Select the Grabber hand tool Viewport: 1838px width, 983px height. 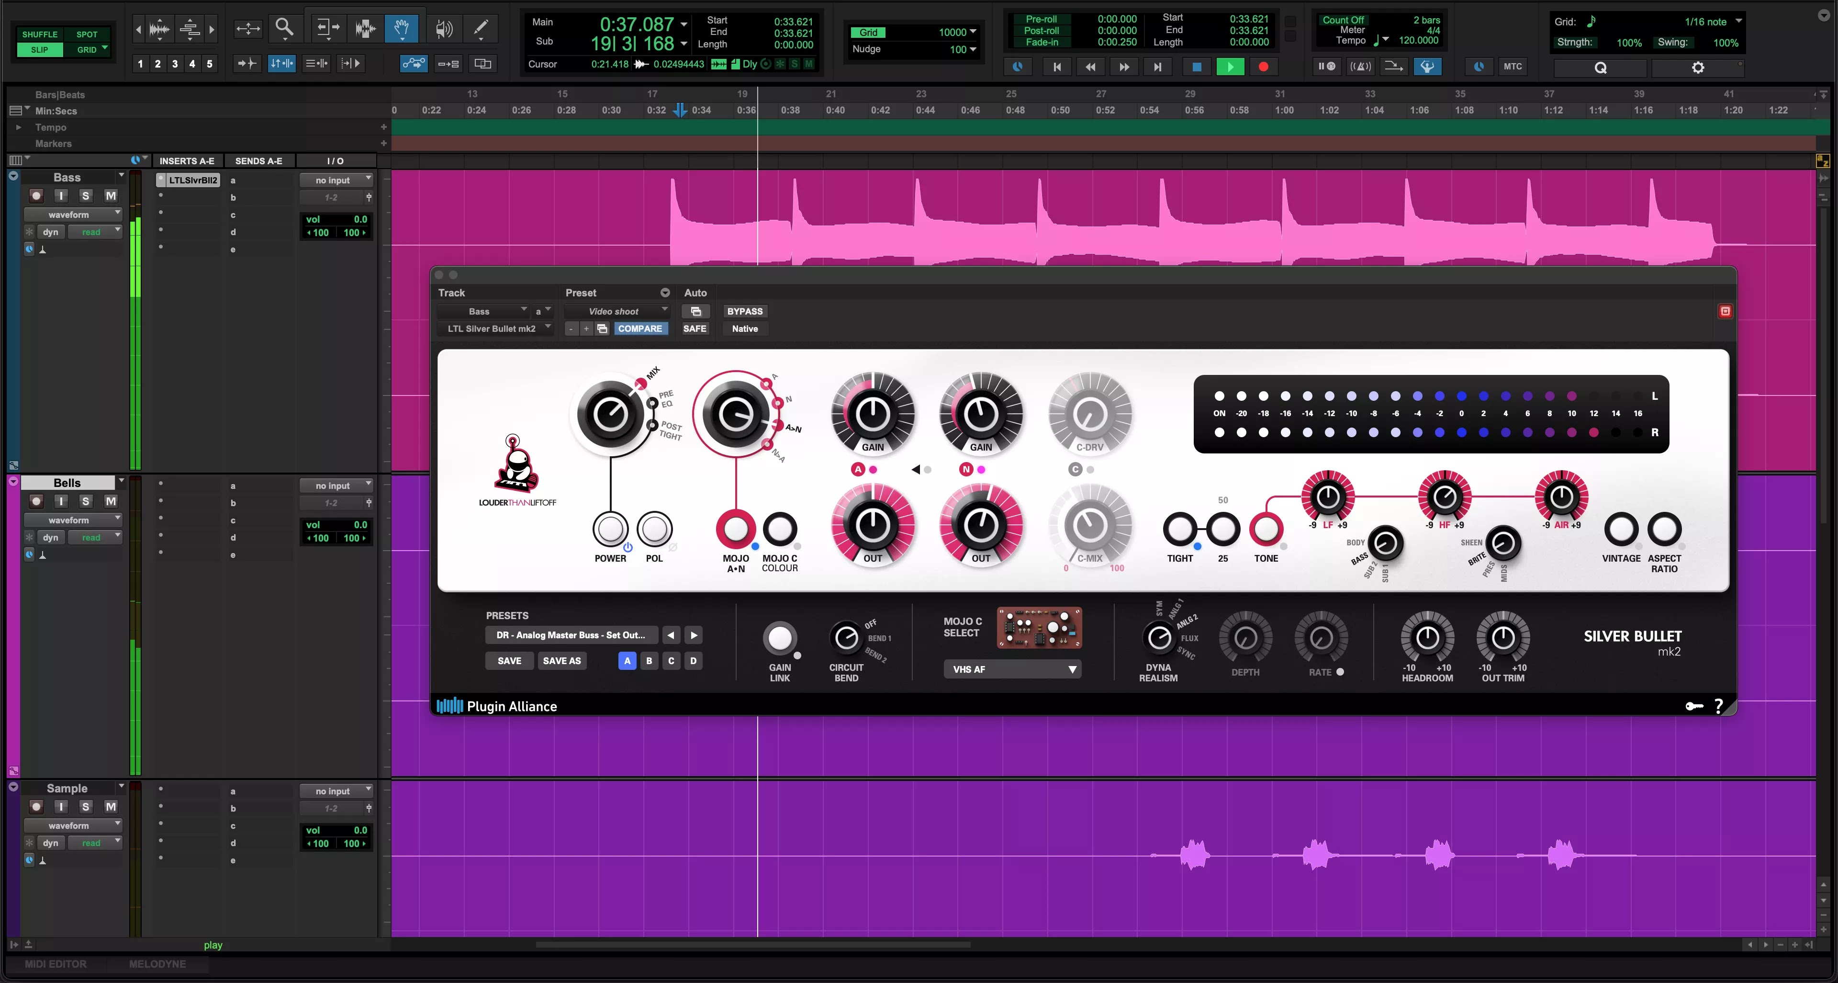pos(401,28)
